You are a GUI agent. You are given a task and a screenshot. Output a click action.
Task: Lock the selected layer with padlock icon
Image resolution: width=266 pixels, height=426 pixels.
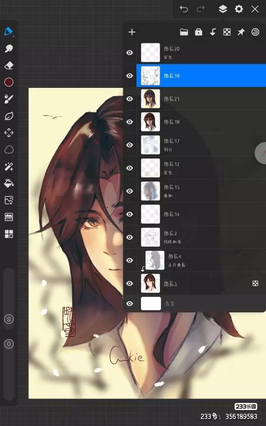[198, 32]
